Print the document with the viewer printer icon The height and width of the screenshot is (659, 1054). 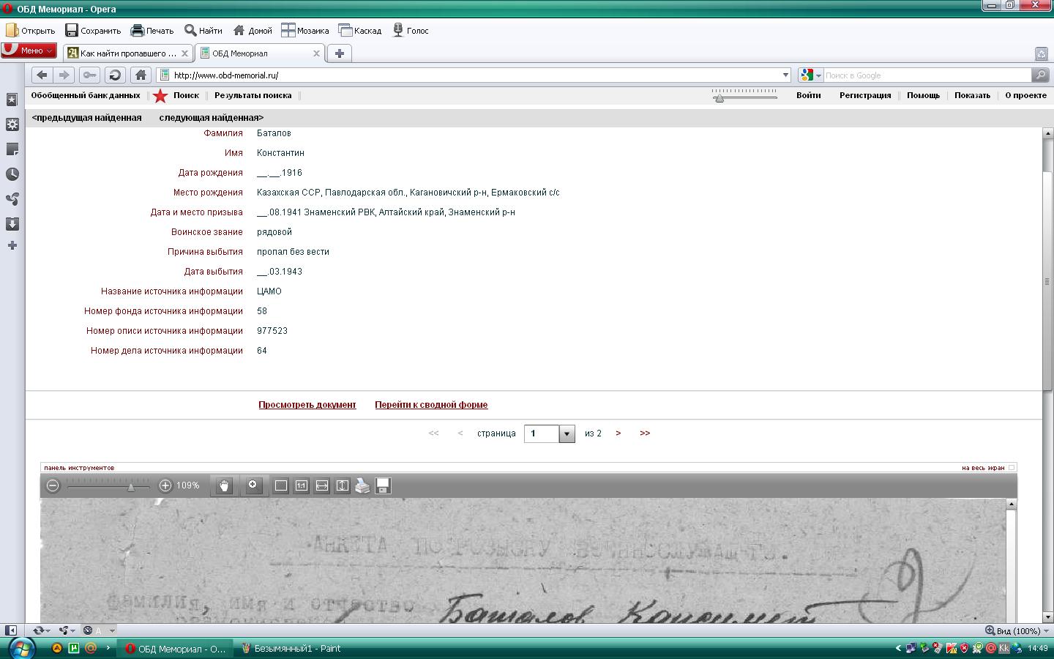[x=362, y=485]
